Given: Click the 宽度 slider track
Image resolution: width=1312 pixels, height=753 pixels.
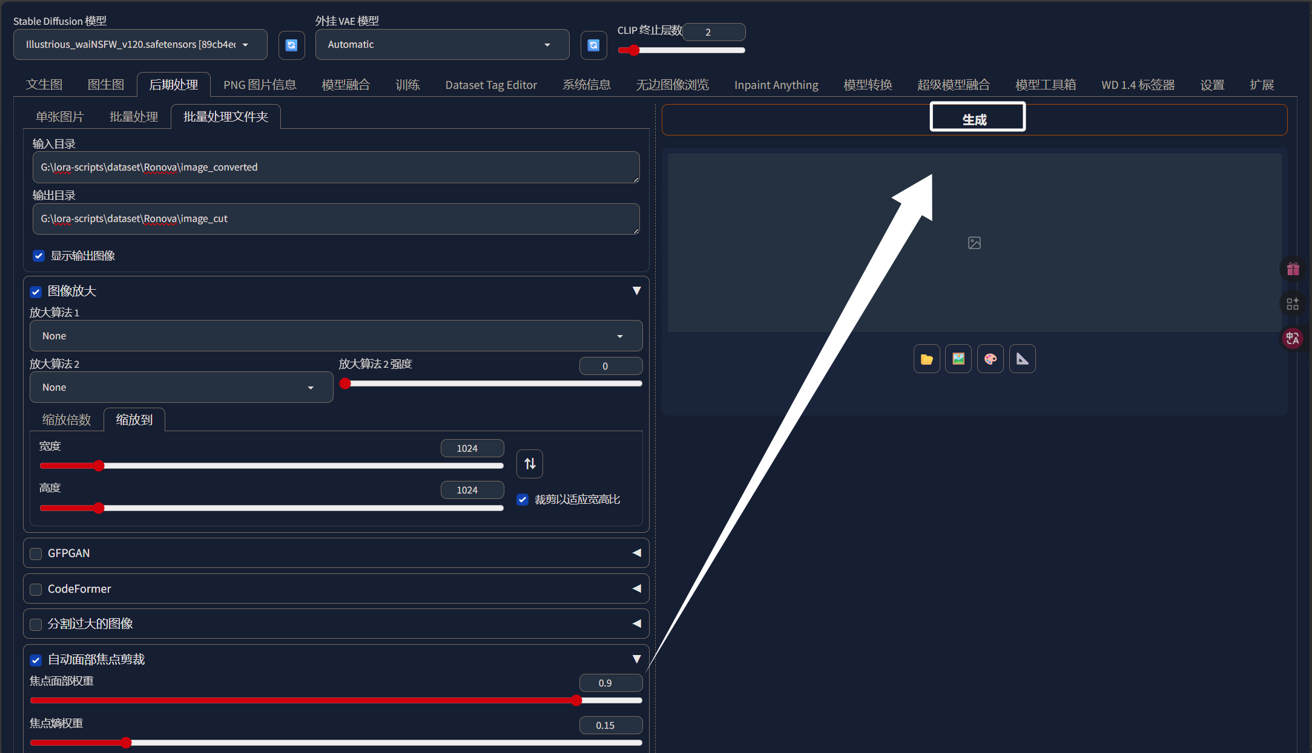Looking at the screenshot, I should coord(272,466).
